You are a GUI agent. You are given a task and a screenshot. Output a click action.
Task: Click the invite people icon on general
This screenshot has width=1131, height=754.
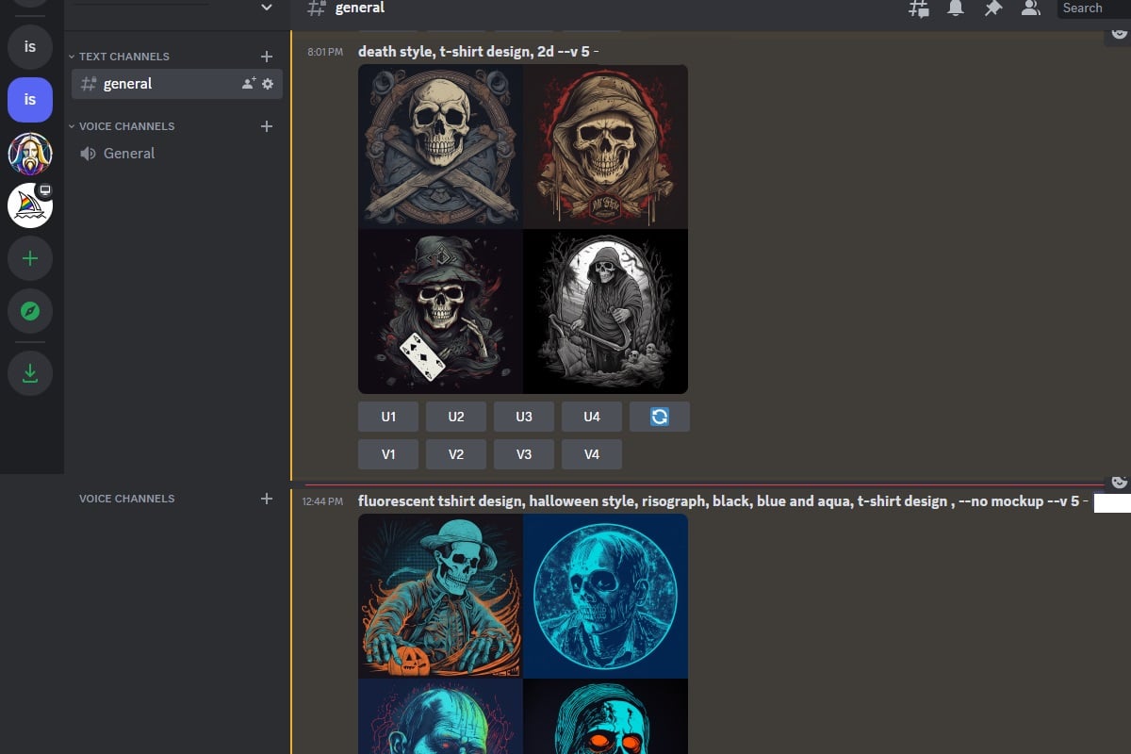click(x=248, y=84)
